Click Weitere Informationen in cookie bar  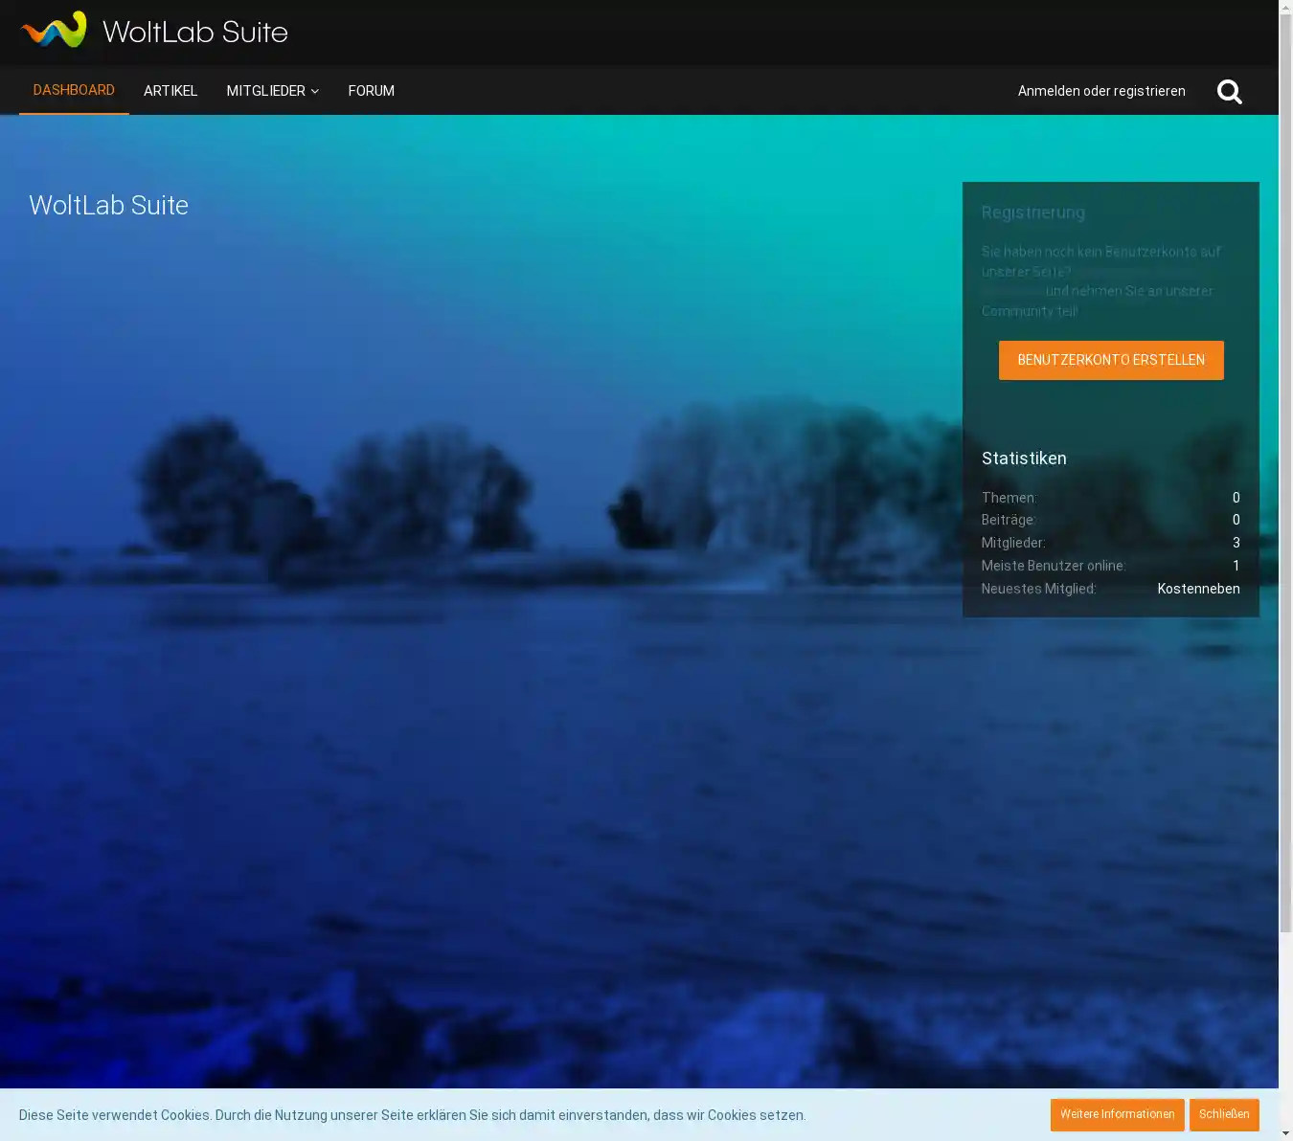coord(1117,1114)
